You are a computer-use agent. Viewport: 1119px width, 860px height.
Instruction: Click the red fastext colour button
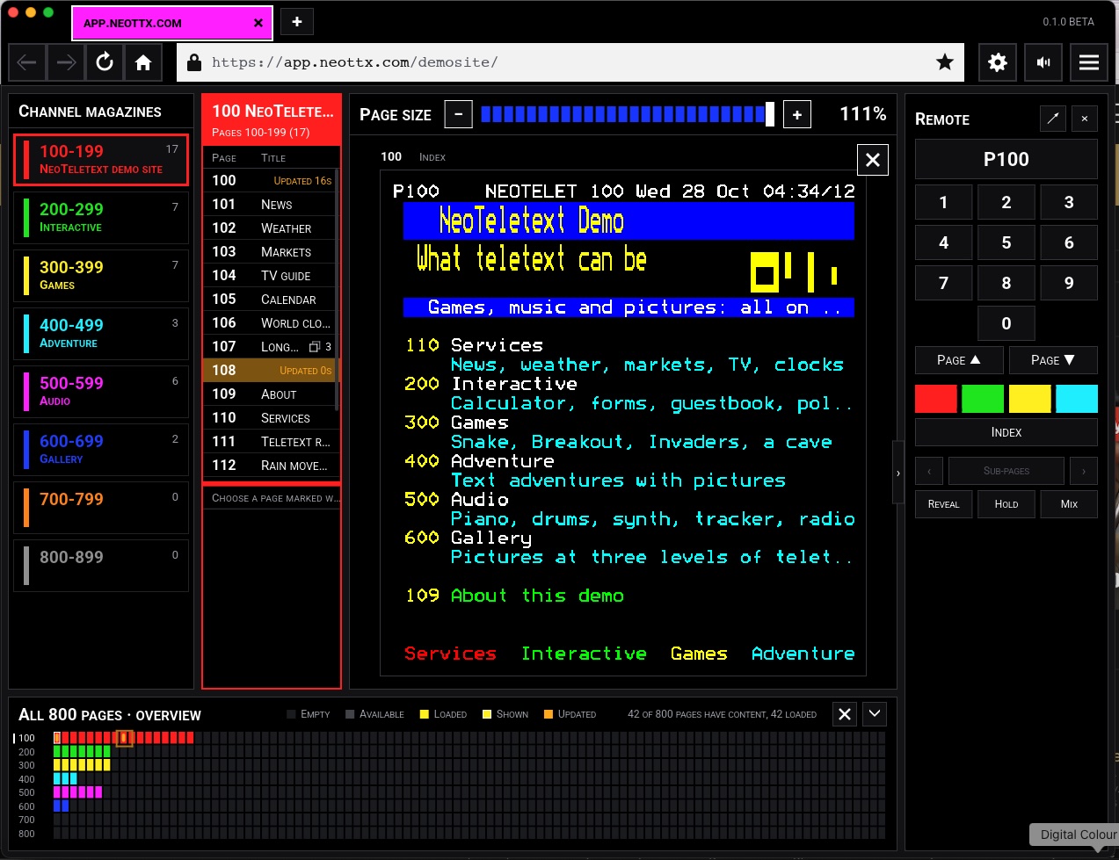pyautogui.click(x=936, y=399)
